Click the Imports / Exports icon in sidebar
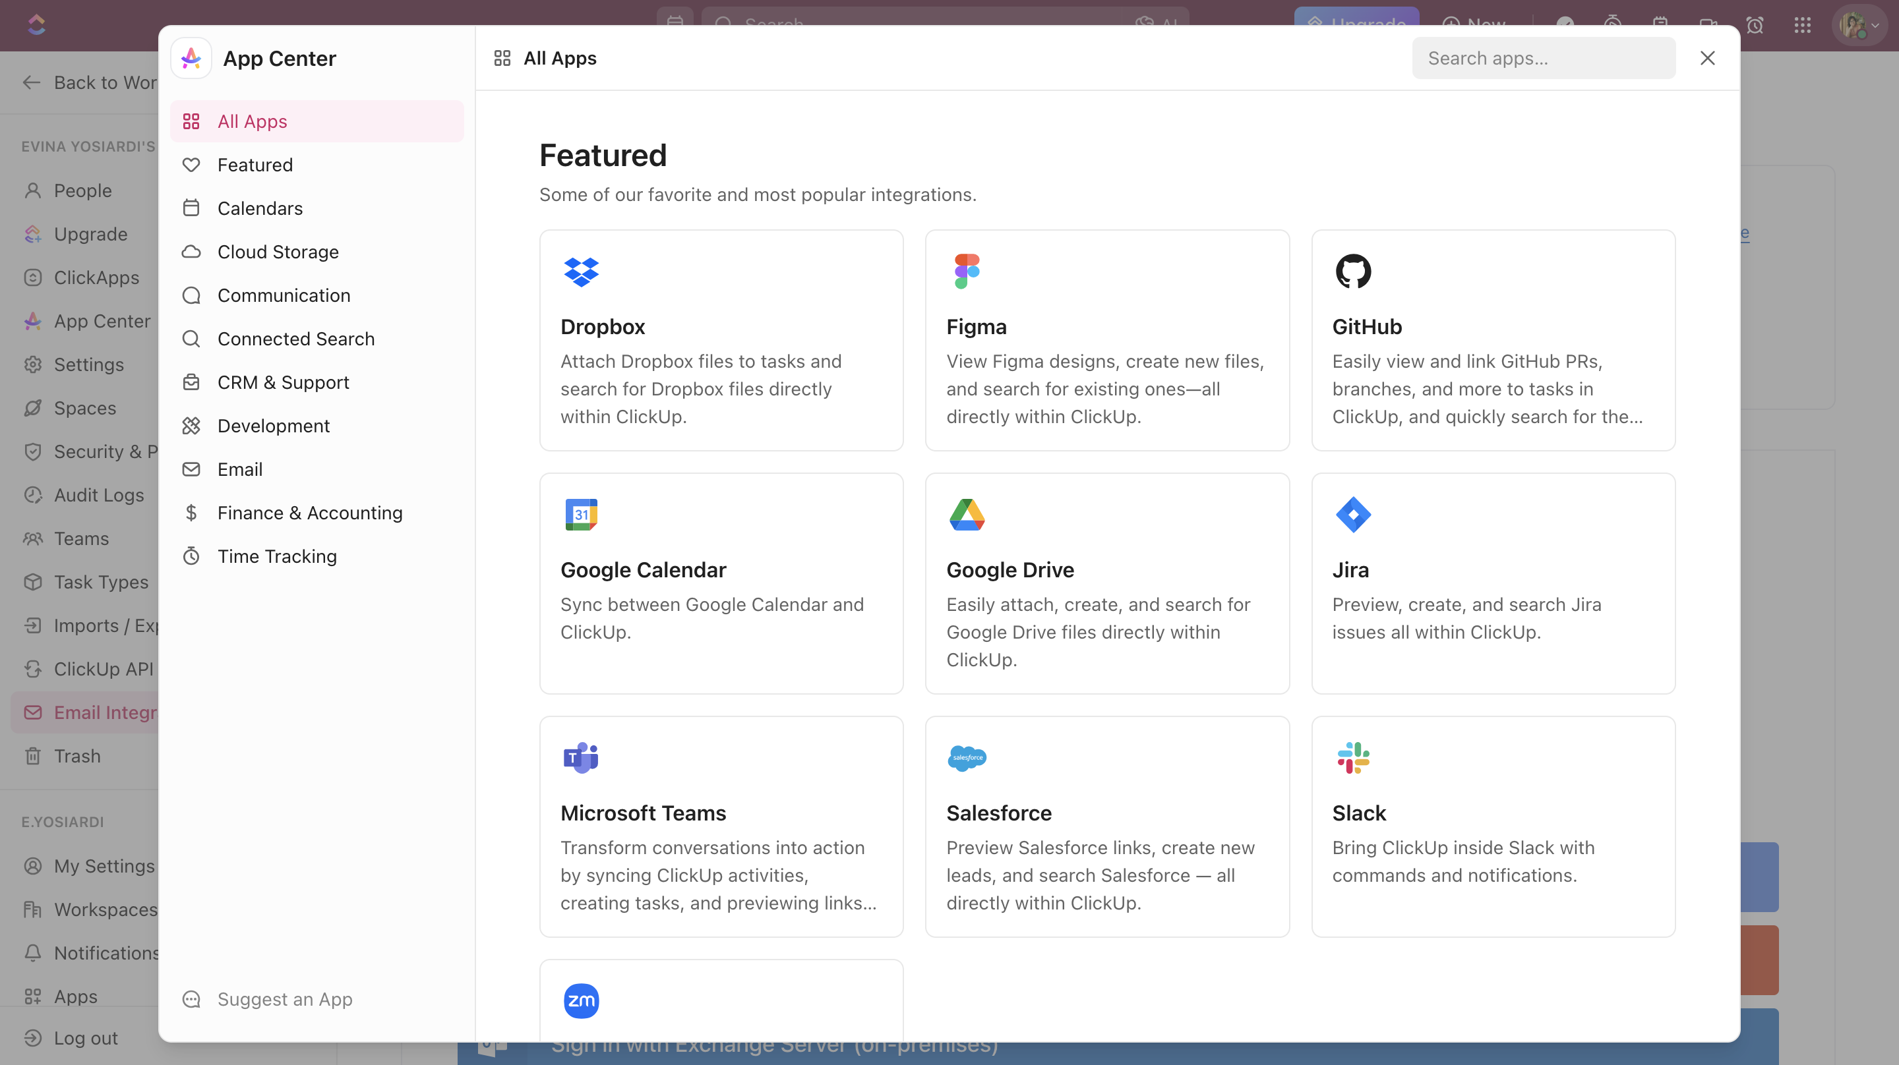The width and height of the screenshot is (1899, 1065). pyautogui.click(x=32, y=625)
